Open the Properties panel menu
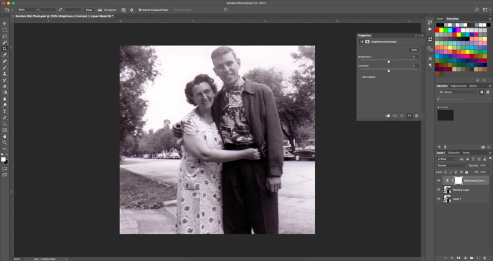This screenshot has width=493, height=261. (x=422, y=36)
